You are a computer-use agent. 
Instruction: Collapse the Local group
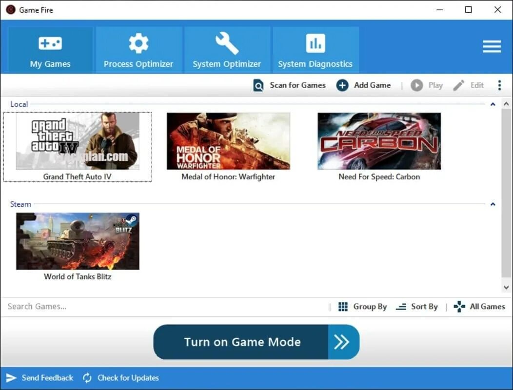(x=493, y=104)
